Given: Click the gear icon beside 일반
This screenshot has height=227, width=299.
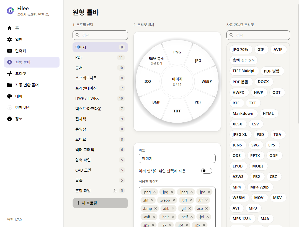Looking at the screenshot, I should (9, 40).
